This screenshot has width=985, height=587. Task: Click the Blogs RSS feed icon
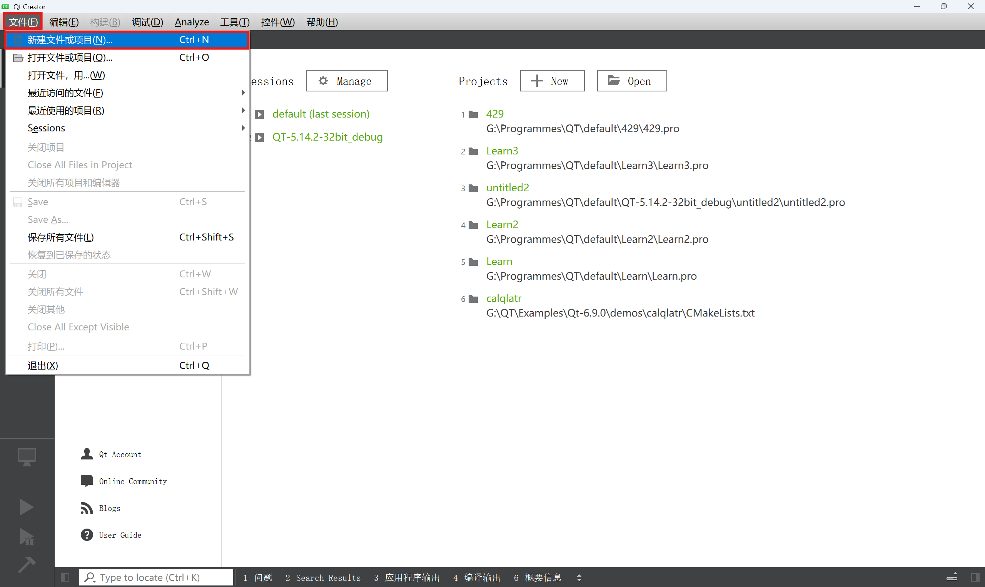click(x=87, y=508)
